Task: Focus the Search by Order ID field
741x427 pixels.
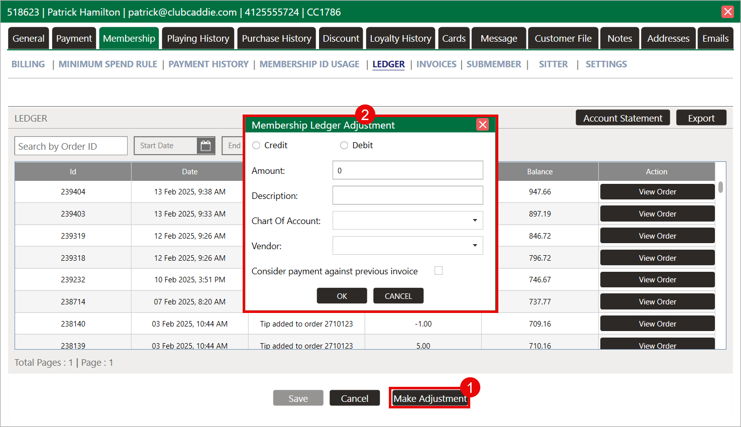Action: [71, 146]
